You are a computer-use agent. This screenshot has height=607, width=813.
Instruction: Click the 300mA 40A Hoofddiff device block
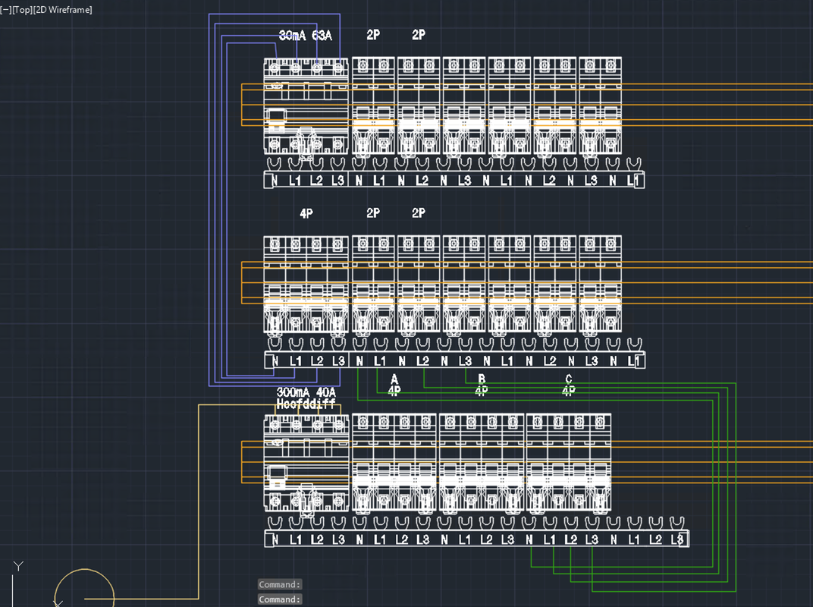click(x=306, y=464)
